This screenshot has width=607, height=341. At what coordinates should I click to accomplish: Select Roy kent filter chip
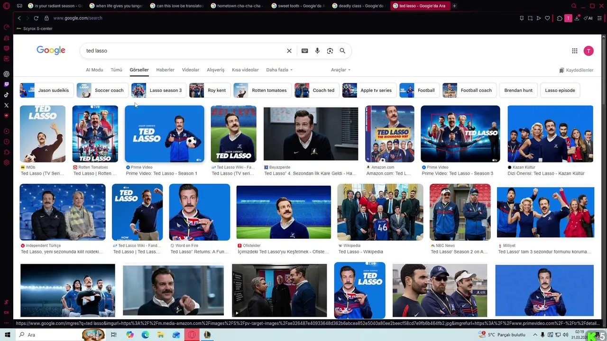tap(209, 90)
